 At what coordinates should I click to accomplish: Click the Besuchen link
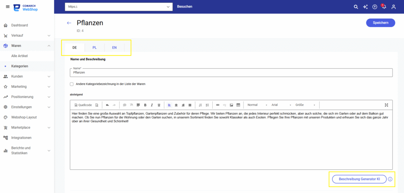[185, 7]
